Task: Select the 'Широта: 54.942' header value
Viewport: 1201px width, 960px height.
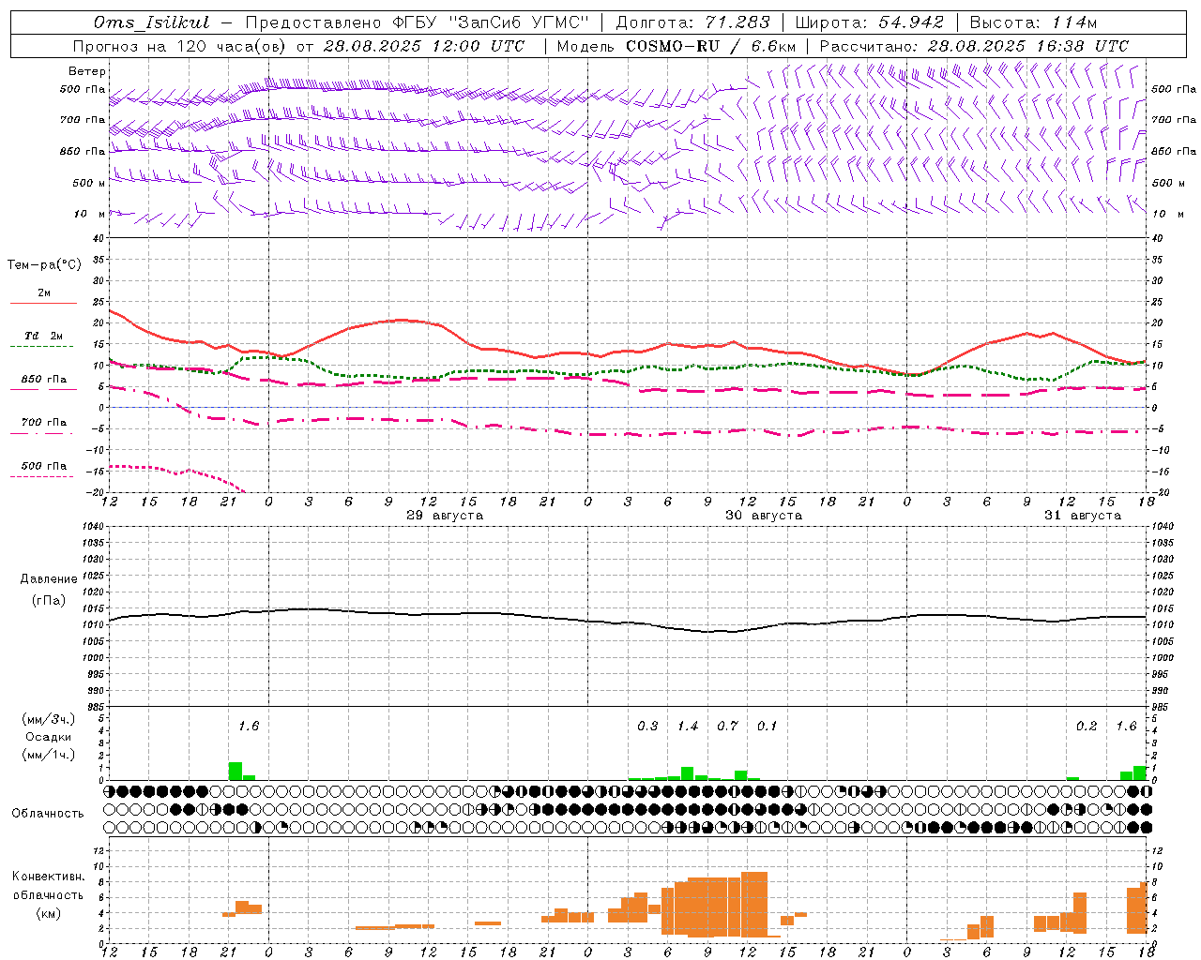Action: pyautogui.click(x=869, y=22)
